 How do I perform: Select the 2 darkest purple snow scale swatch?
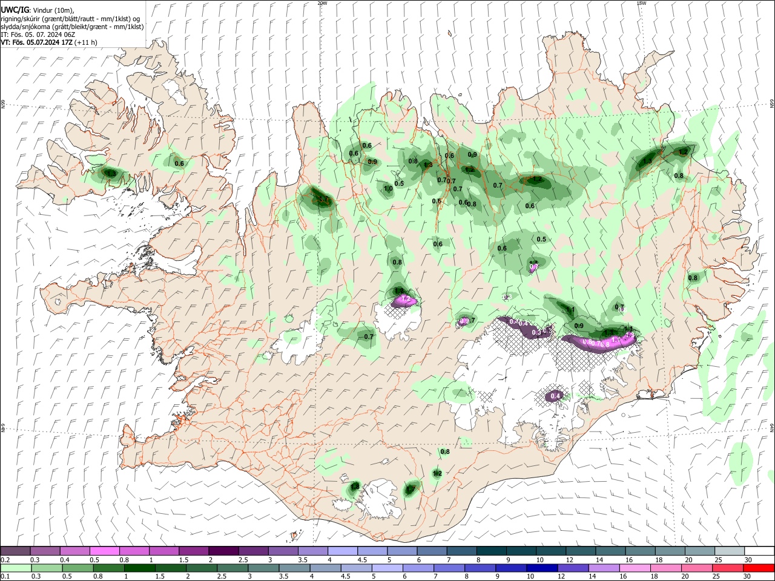pyautogui.click(x=223, y=551)
